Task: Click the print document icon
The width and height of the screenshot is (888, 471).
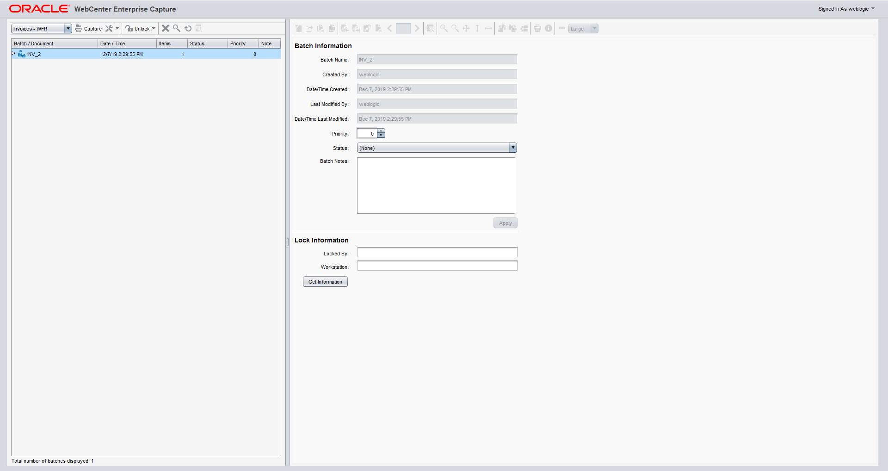Action: click(x=537, y=29)
